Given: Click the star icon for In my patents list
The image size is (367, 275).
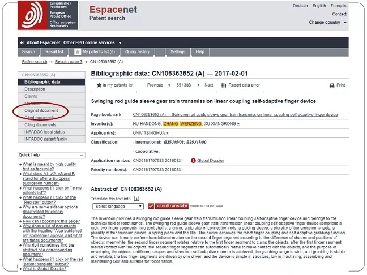Looking at the screenshot, I should click(99, 85).
